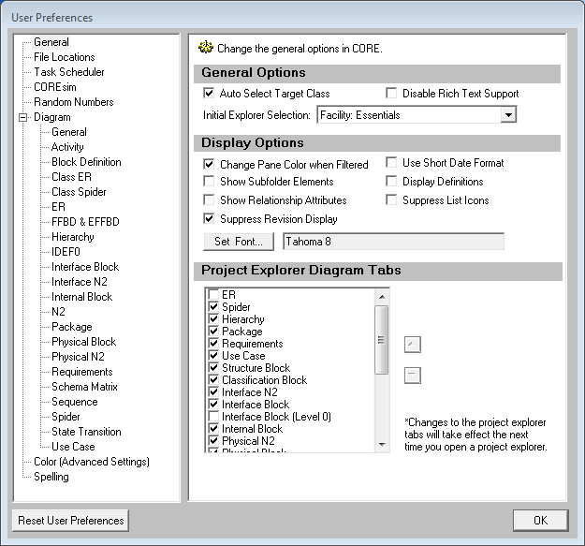Click the diagram tabs list scrollbar thumb
The image size is (585, 546).
tap(382, 339)
